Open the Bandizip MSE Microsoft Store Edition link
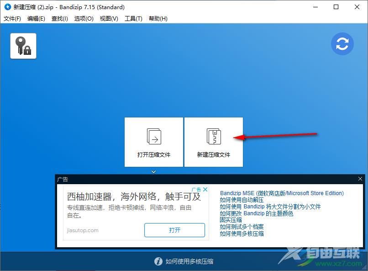 click(x=282, y=193)
